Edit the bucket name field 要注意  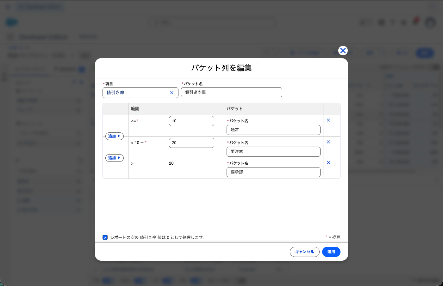[273, 152]
